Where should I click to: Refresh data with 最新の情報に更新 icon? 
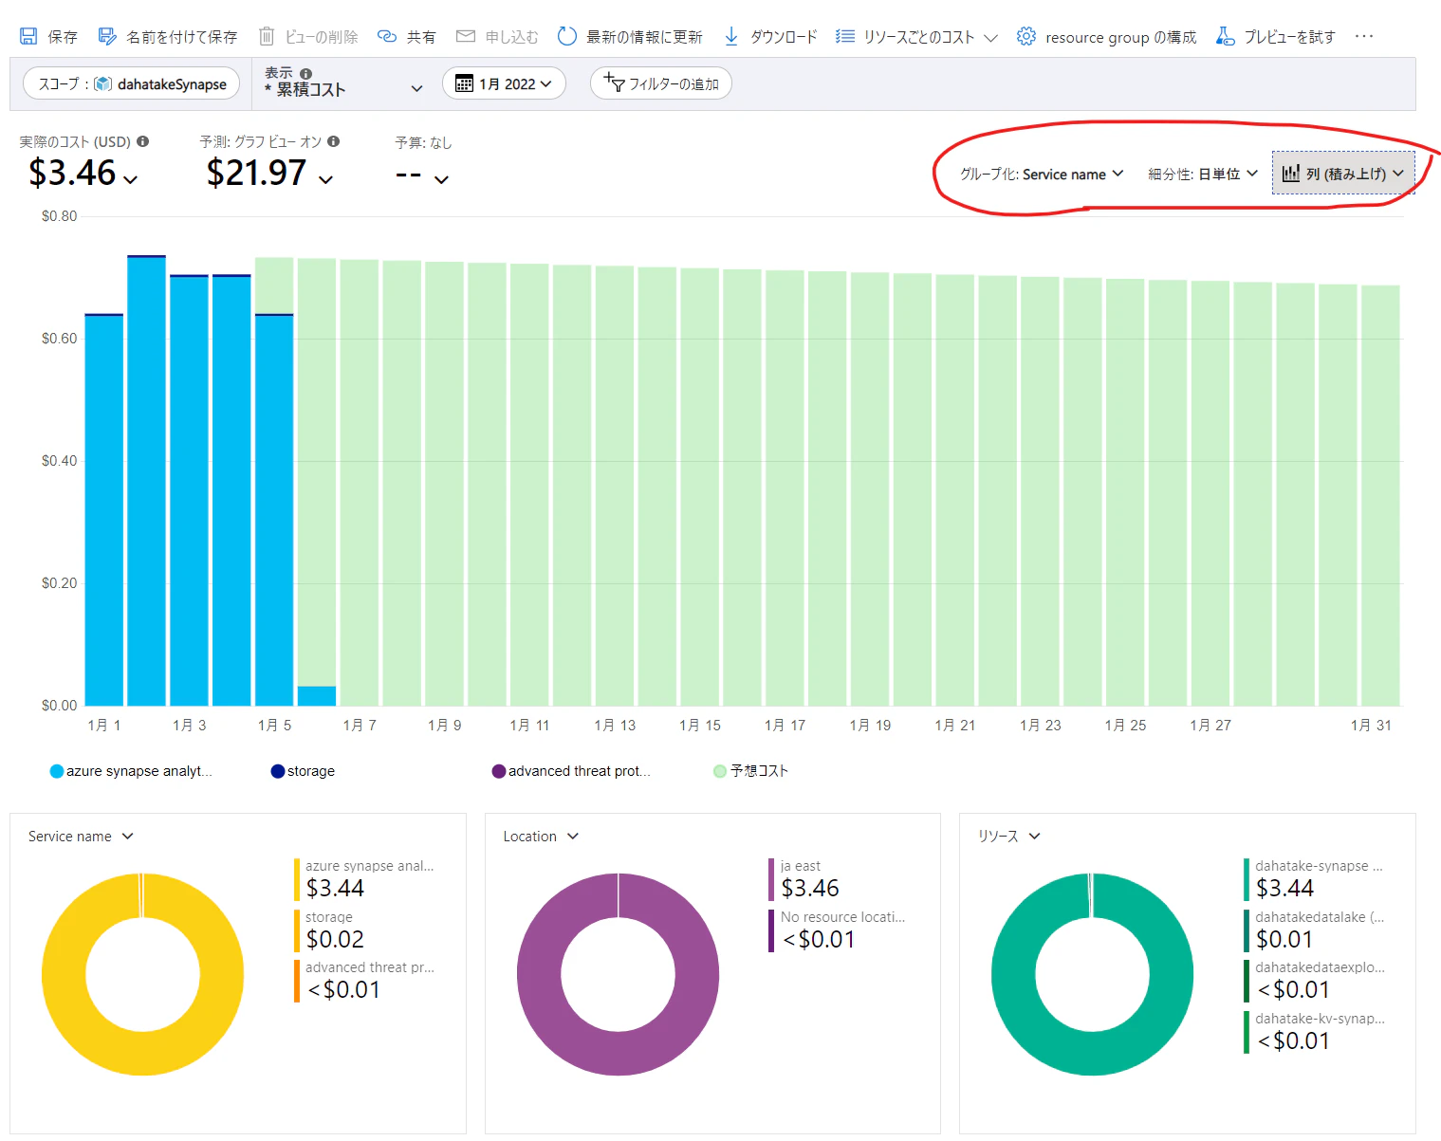(566, 36)
